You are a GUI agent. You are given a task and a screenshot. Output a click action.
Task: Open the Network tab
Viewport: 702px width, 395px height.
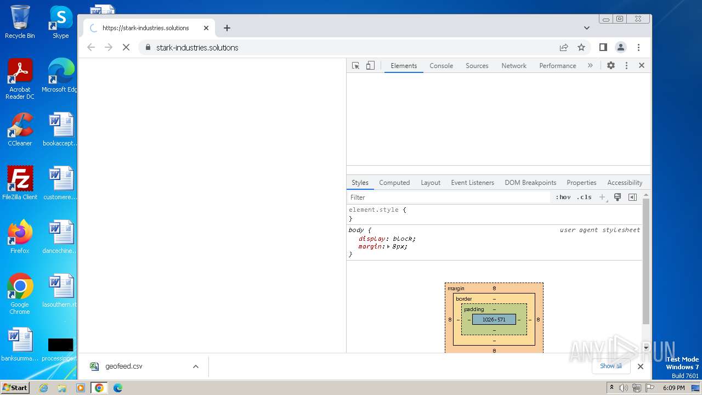514,66
